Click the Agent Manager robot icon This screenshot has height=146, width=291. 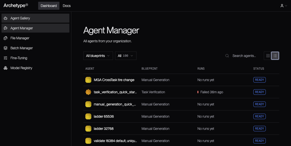point(5,28)
